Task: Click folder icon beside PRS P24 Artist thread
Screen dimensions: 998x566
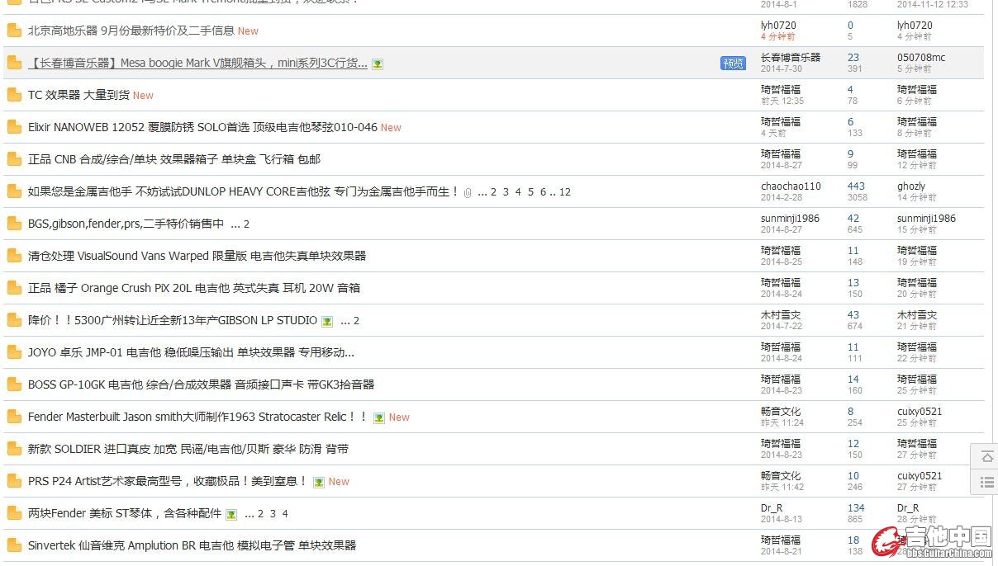Action: [14, 482]
